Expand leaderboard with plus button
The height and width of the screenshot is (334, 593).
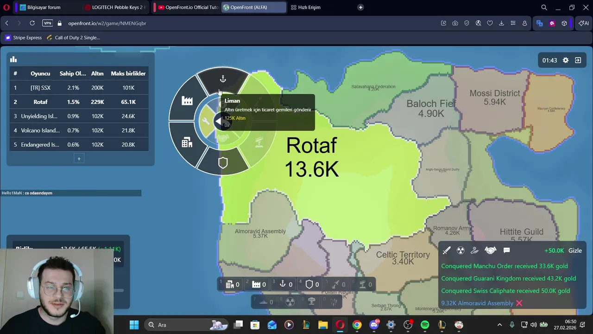[79, 159]
